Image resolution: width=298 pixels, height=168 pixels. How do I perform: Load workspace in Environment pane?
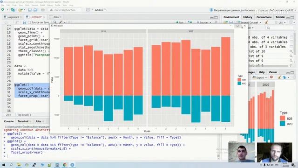click(x=225, y=22)
